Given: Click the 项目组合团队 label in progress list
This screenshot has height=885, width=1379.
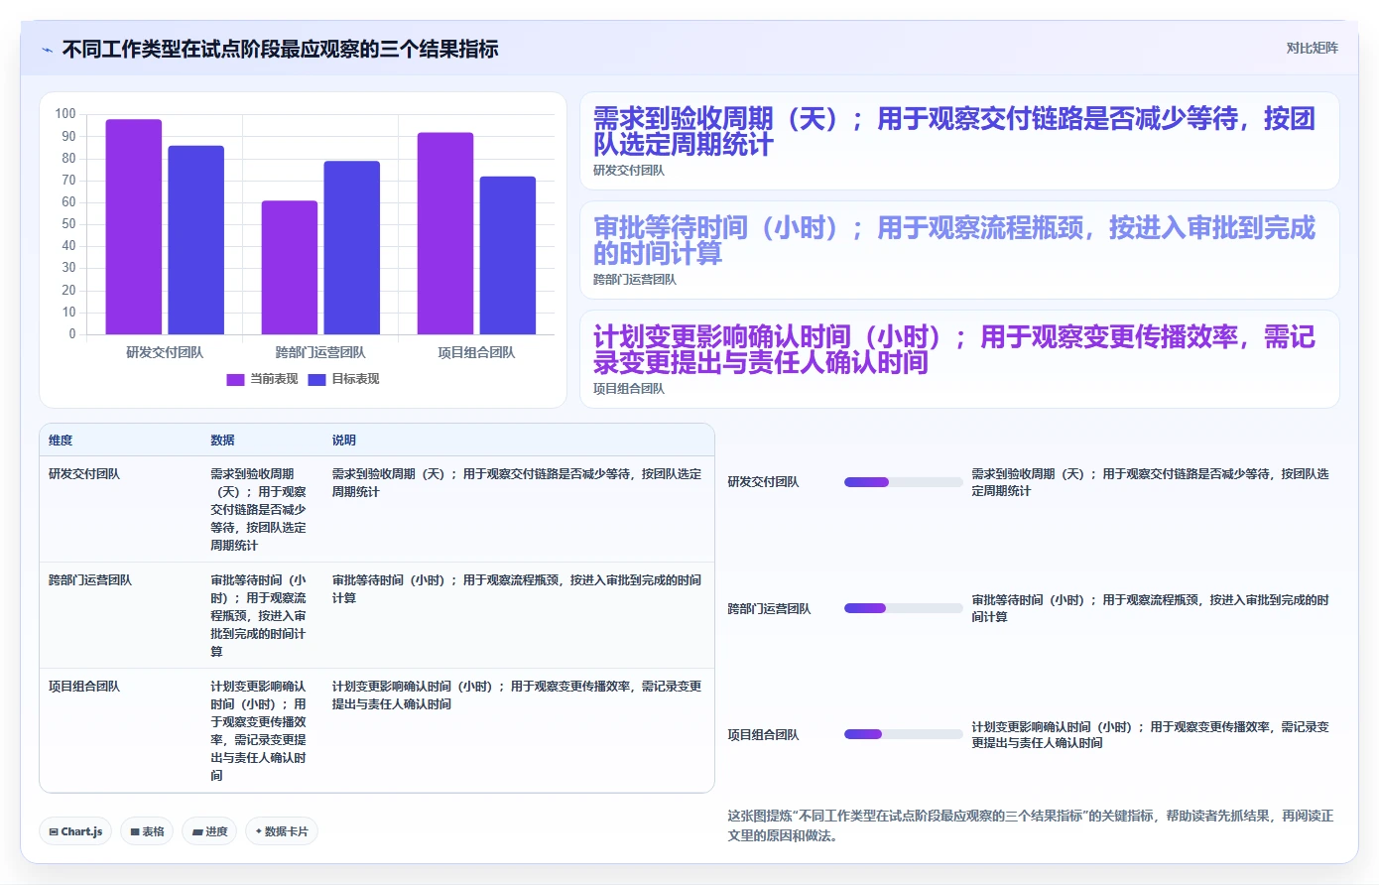Looking at the screenshot, I should pos(763,735).
